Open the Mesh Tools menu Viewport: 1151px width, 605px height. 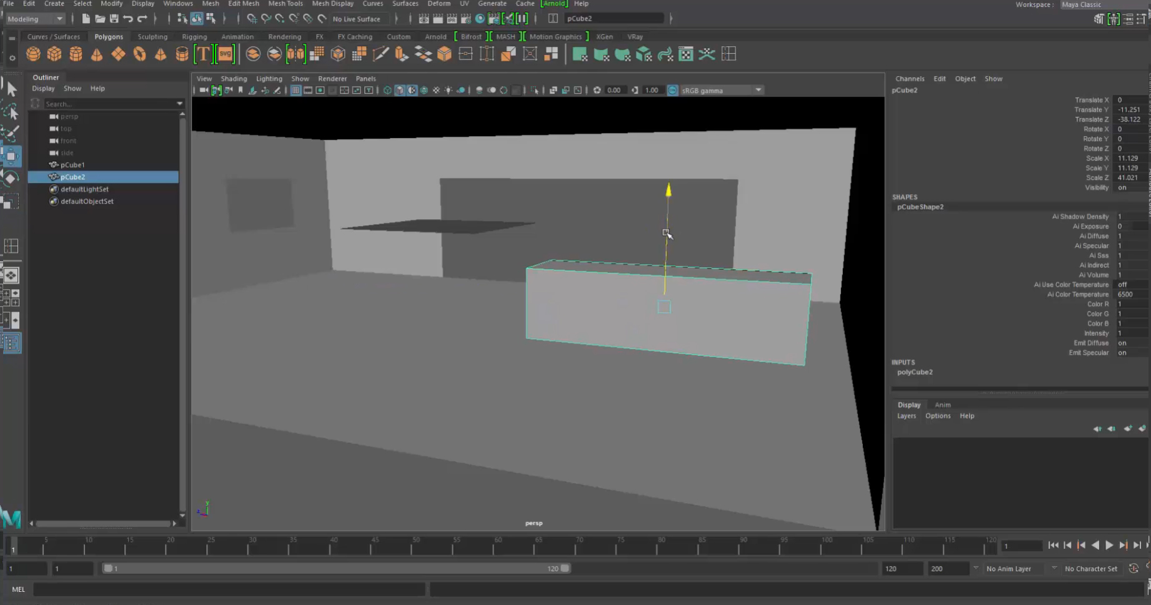(x=285, y=4)
